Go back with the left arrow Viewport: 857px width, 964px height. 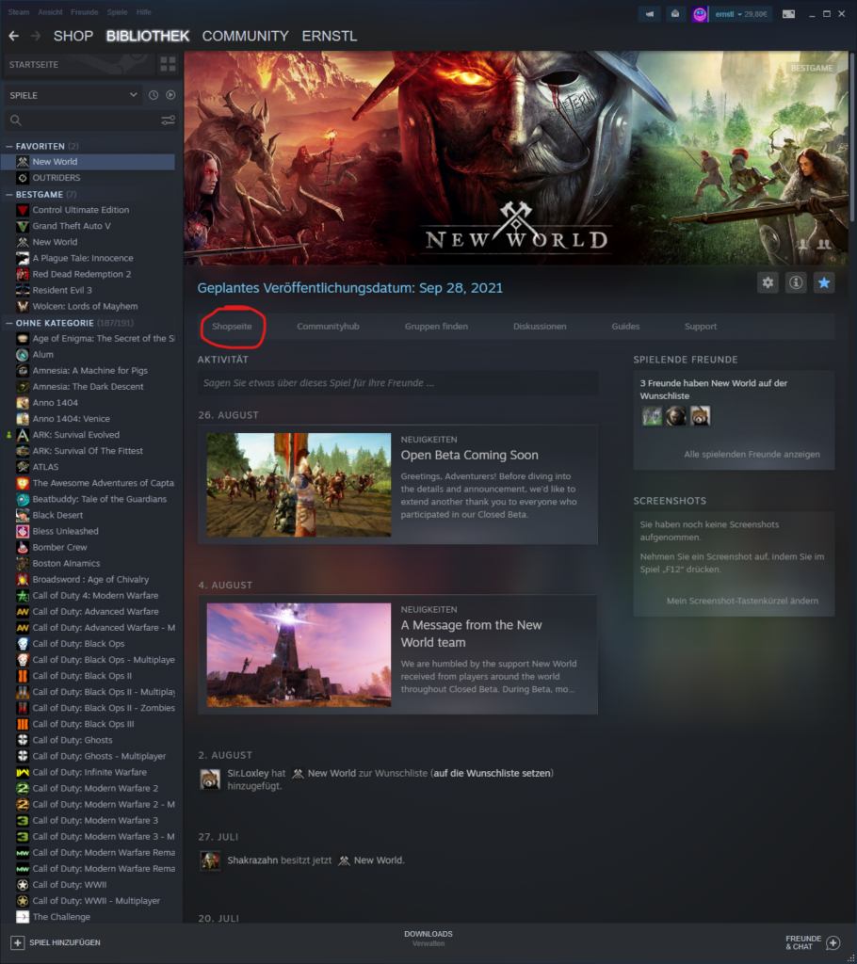coord(13,37)
